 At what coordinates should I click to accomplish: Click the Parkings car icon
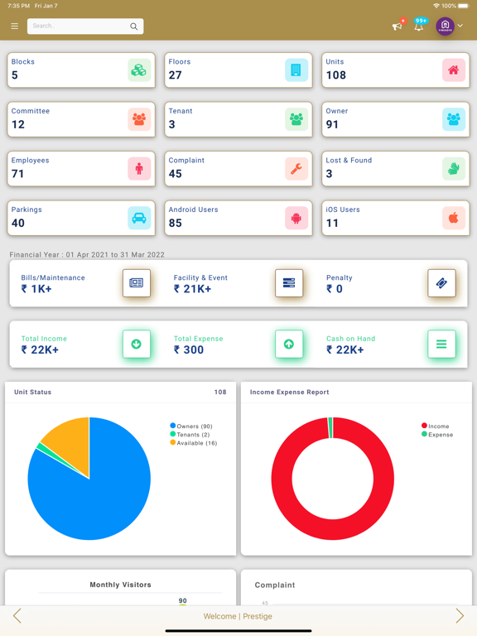coord(139,218)
